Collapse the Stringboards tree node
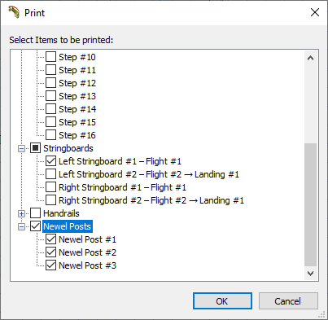The image size is (328, 320). [21, 148]
